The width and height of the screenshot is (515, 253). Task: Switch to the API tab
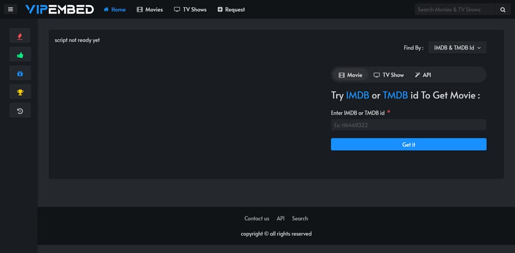[423, 75]
